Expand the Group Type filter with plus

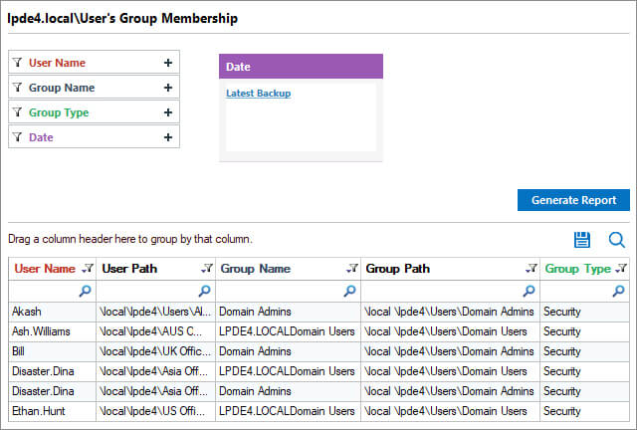168,112
